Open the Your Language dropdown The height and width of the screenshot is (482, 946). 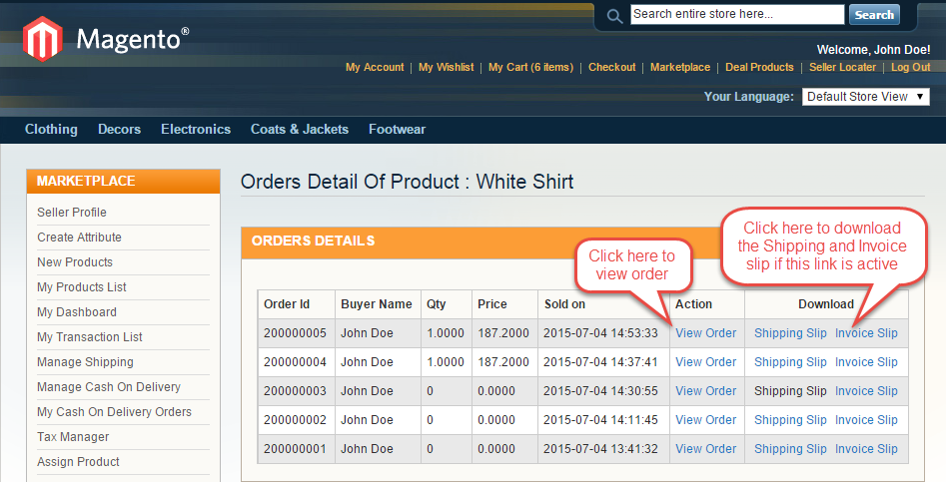[x=866, y=97]
